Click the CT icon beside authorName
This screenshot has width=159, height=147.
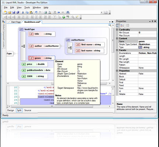pos(68,40)
